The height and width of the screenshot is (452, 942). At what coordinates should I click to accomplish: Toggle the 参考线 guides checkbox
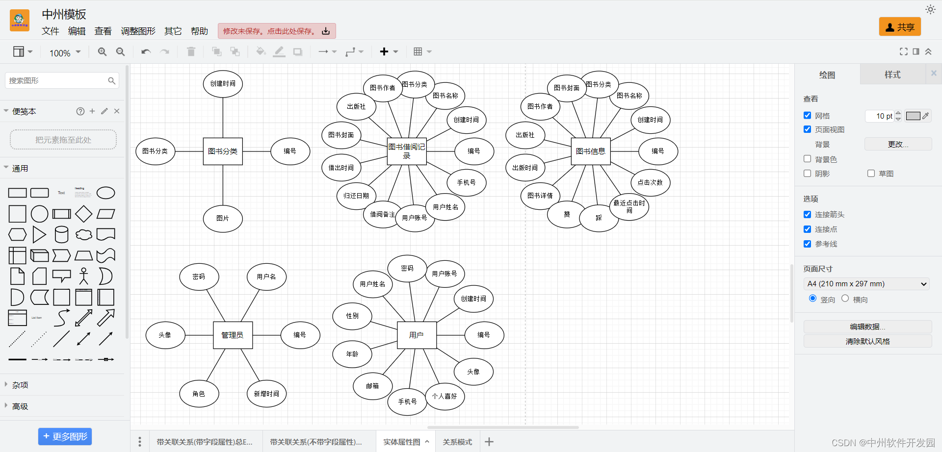point(807,244)
